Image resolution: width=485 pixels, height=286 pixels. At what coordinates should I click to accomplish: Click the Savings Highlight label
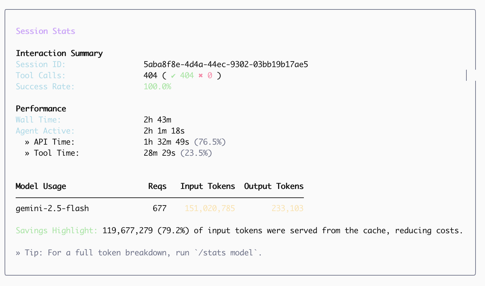pyautogui.click(x=56, y=231)
